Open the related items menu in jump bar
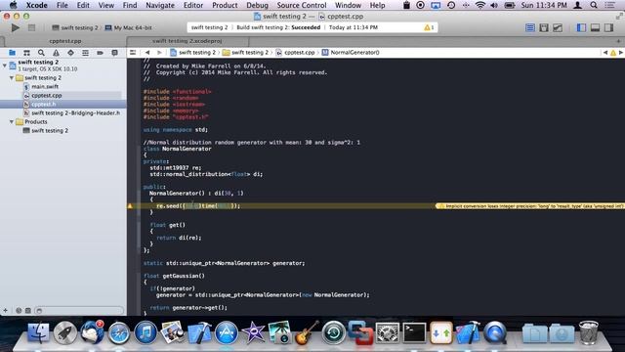The width and height of the screenshot is (625, 352). 133,52
